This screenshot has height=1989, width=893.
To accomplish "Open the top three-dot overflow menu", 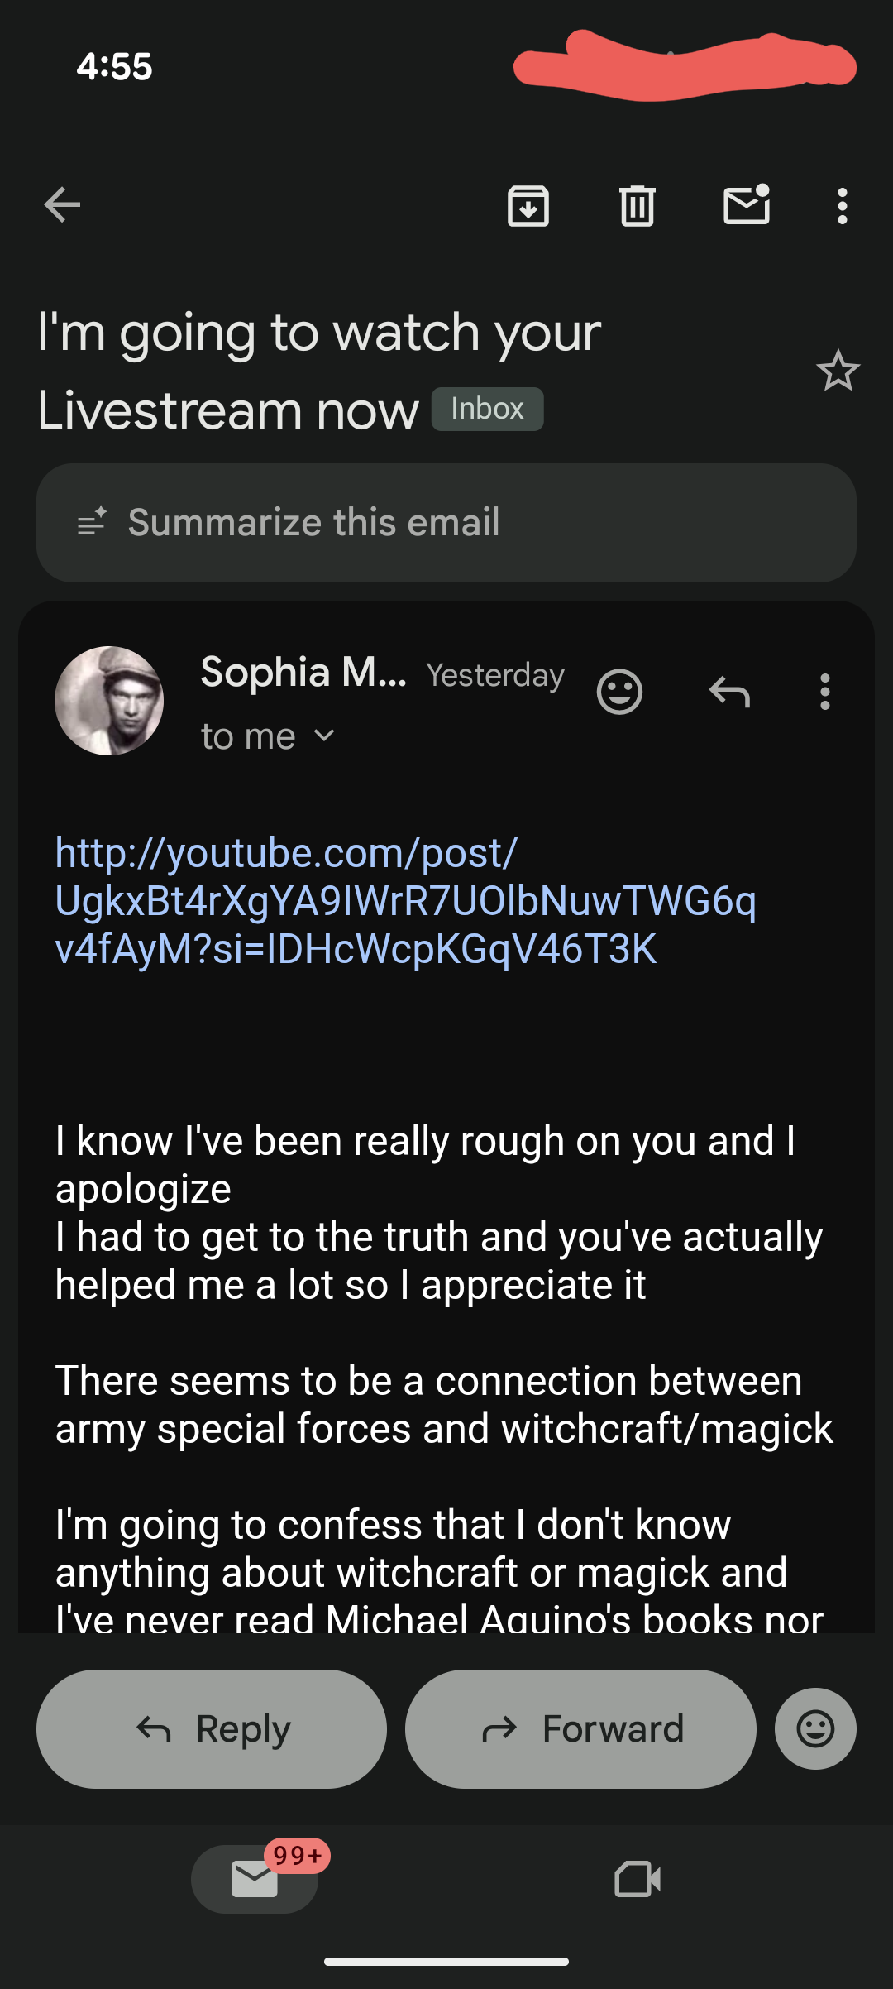I will pos(842,205).
